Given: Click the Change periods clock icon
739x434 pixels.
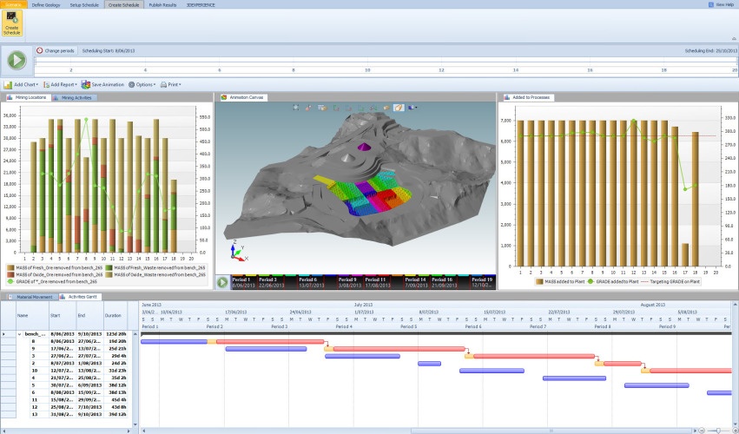Looking at the screenshot, I should pos(40,50).
